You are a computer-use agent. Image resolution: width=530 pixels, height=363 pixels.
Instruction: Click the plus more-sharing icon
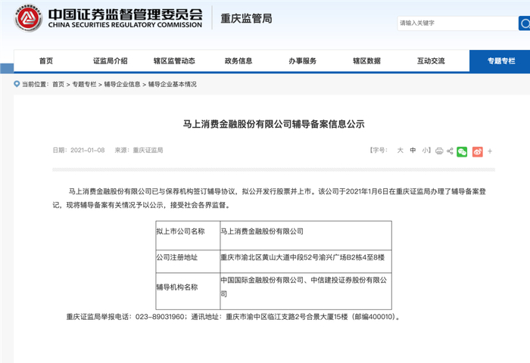coord(490,151)
